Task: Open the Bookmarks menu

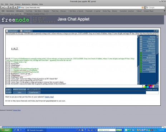Action: point(26,4)
